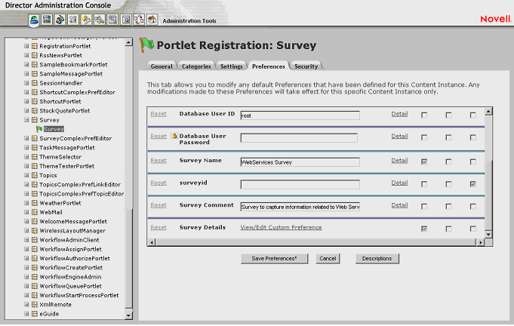Click the first globe icon in the toolbar

tap(34, 20)
